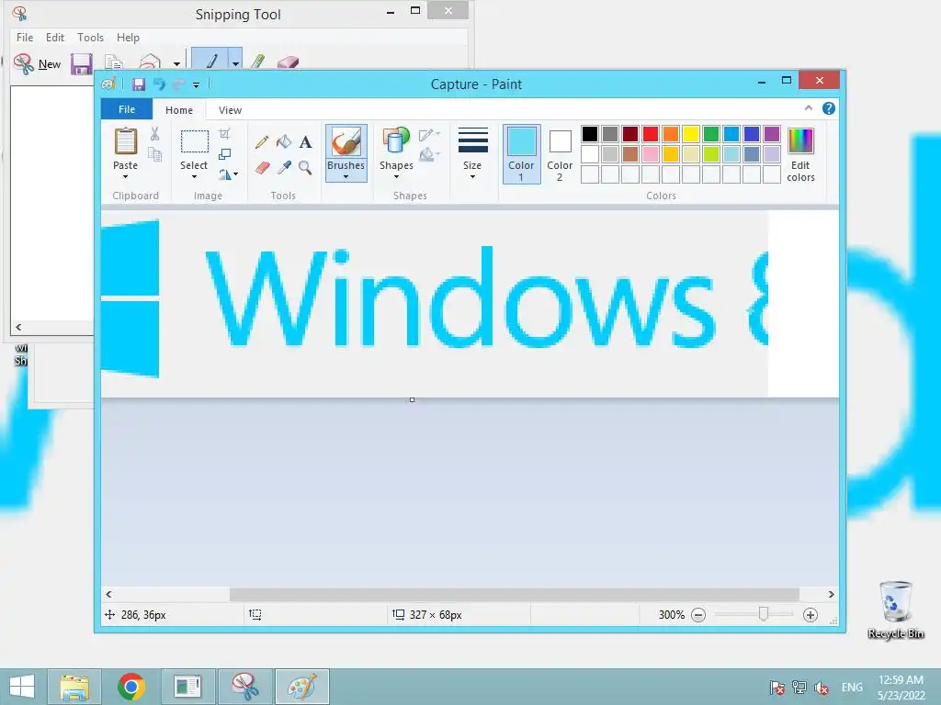Click the rectangular Select button
Screen dimensions: 941x705
(x=195, y=141)
